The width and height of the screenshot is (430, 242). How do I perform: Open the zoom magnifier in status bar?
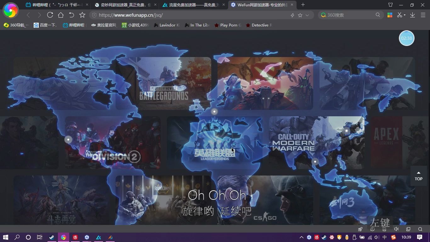pos(420,229)
